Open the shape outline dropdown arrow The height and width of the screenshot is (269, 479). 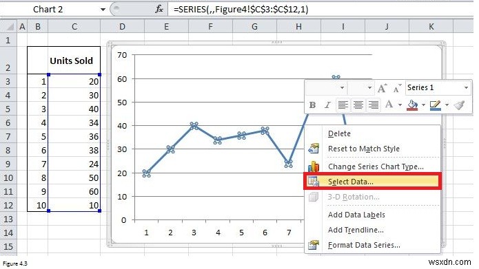pyautogui.click(x=447, y=105)
